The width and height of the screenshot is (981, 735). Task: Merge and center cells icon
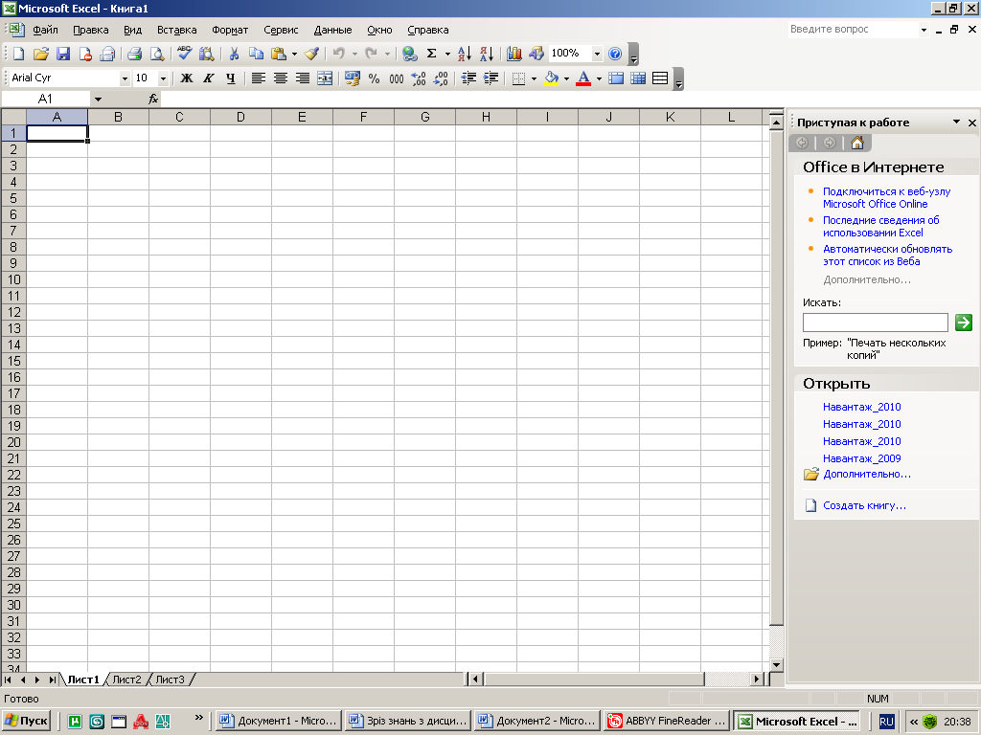[x=325, y=78]
